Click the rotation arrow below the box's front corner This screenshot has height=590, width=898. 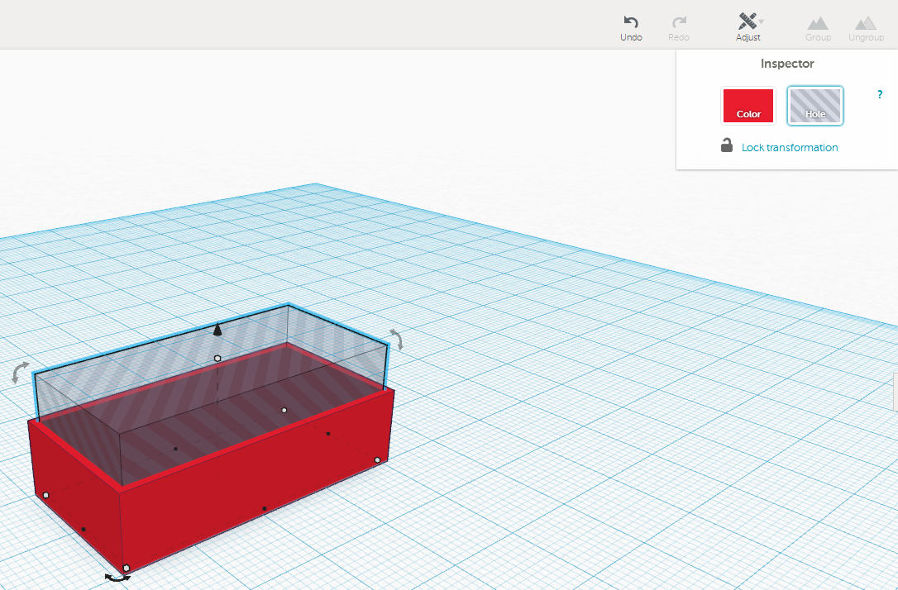(117, 578)
